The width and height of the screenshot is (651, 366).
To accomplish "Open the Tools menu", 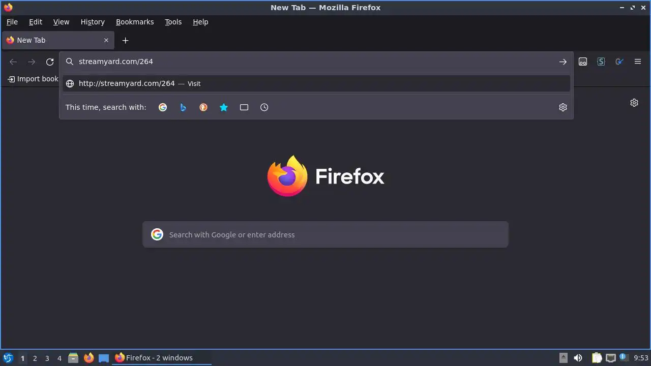I will point(173,22).
